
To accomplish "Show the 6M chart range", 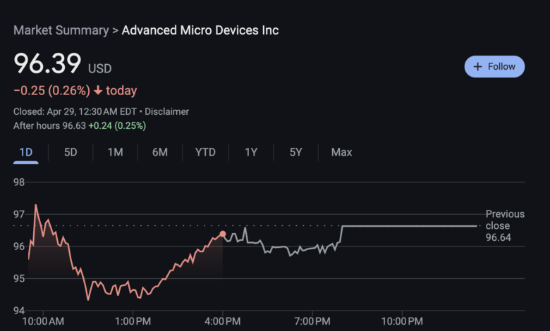I will tap(160, 152).
